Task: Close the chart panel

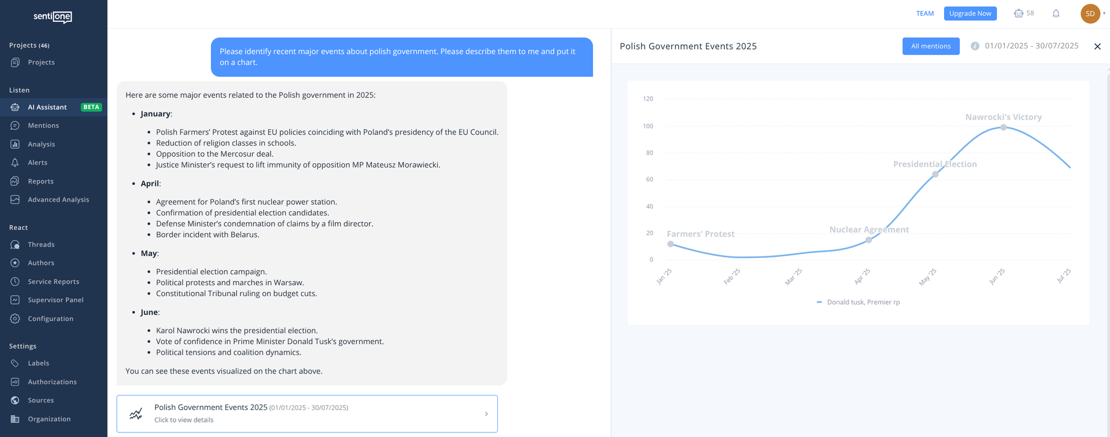Action: click(1097, 46)
